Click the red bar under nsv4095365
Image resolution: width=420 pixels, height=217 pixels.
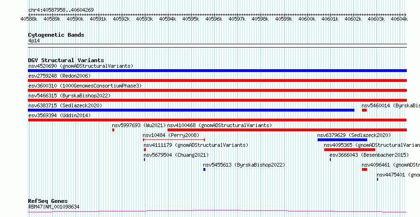(350, 150)
